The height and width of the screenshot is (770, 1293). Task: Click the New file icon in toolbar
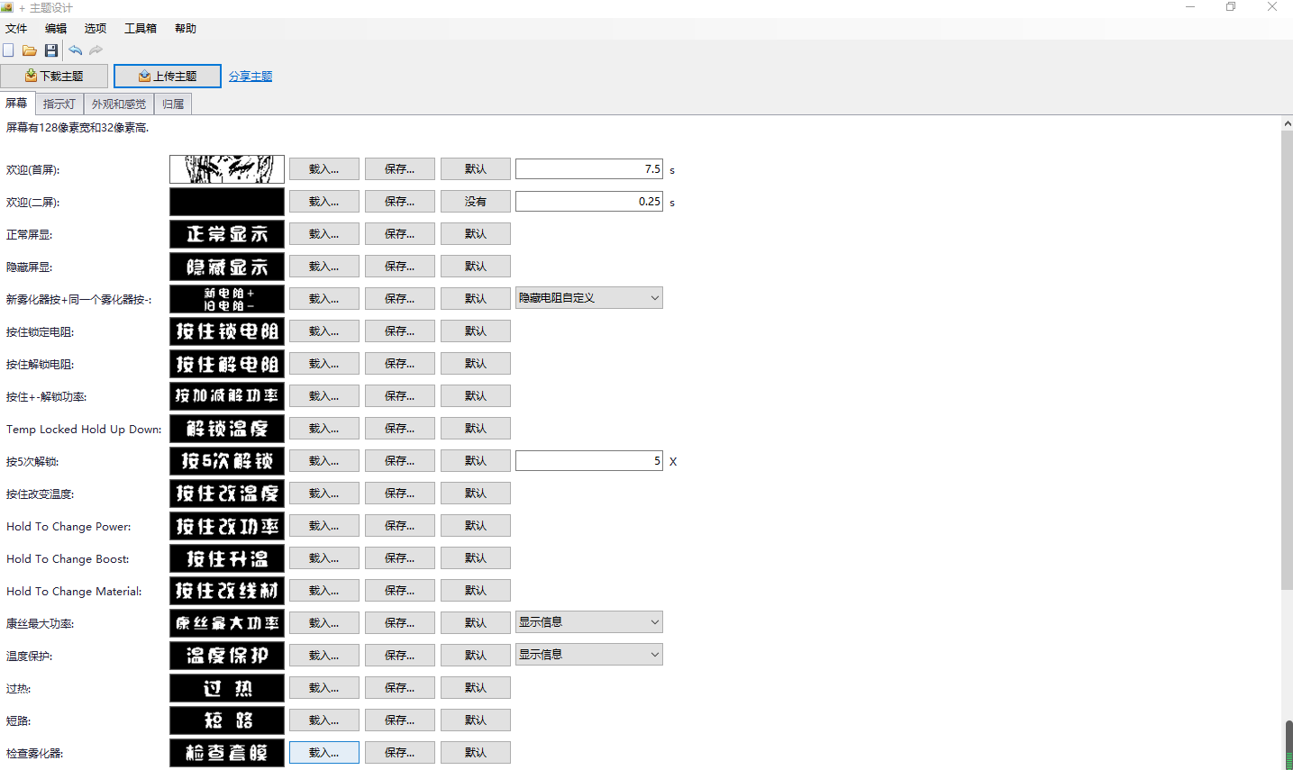pos(9,50)
